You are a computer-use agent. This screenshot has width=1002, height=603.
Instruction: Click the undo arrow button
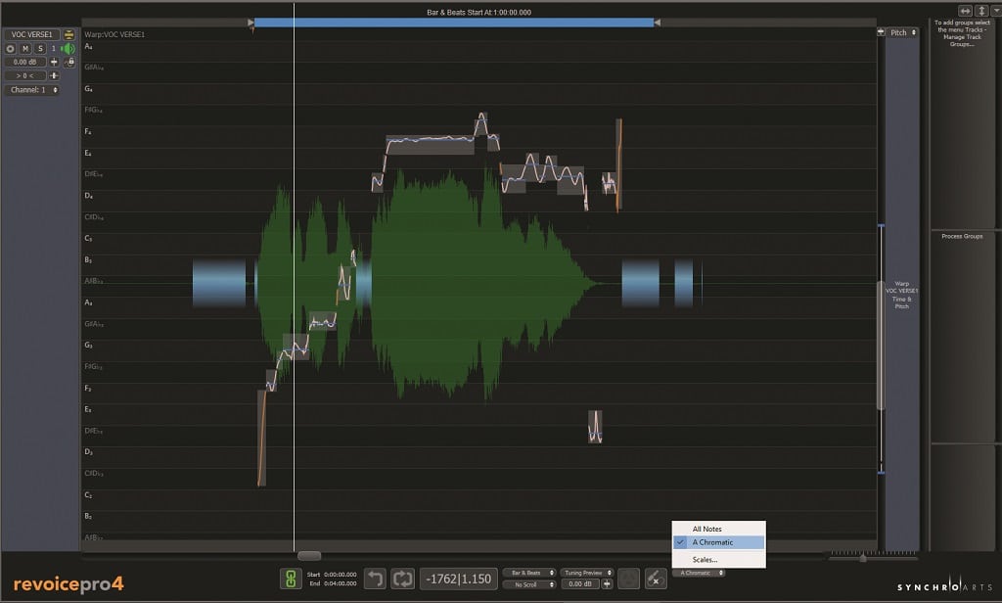[375, 579]
